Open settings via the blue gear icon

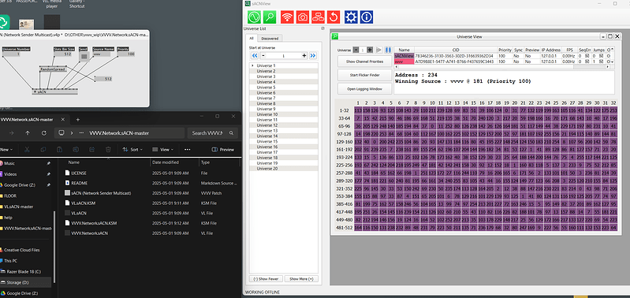pos(351,17)
